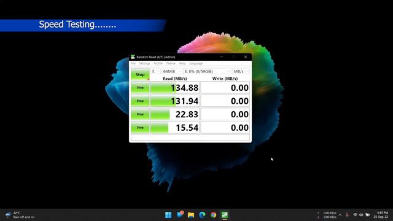Click the Read (MB/s) column header
The image size is (393, 221).
tap(175, 79)
